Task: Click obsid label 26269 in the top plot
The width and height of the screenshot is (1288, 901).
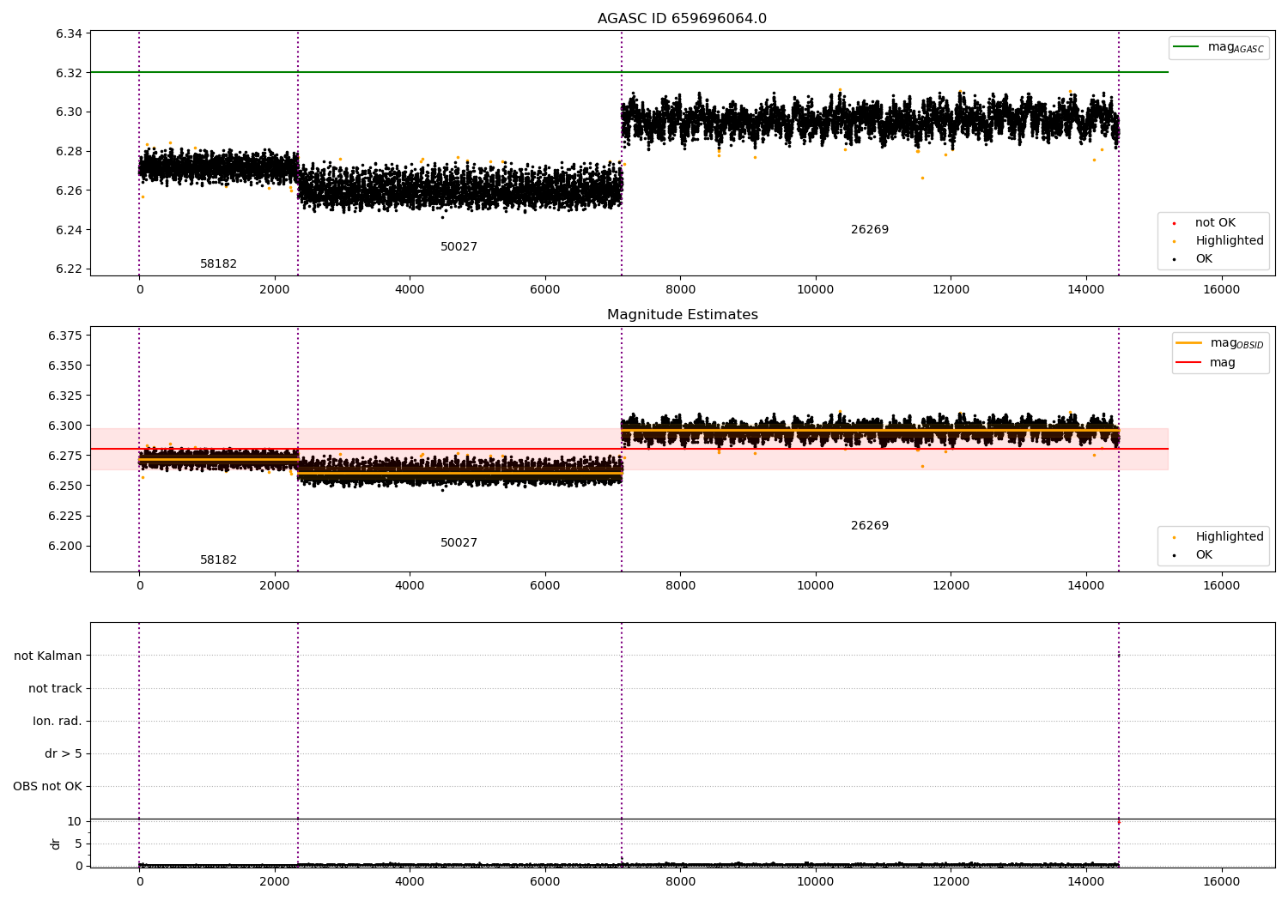Action: [870, 230]
